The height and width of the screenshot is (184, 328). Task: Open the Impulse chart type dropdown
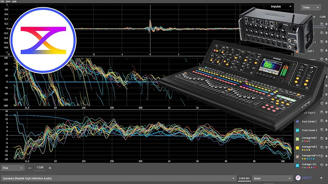coord(281,6)
